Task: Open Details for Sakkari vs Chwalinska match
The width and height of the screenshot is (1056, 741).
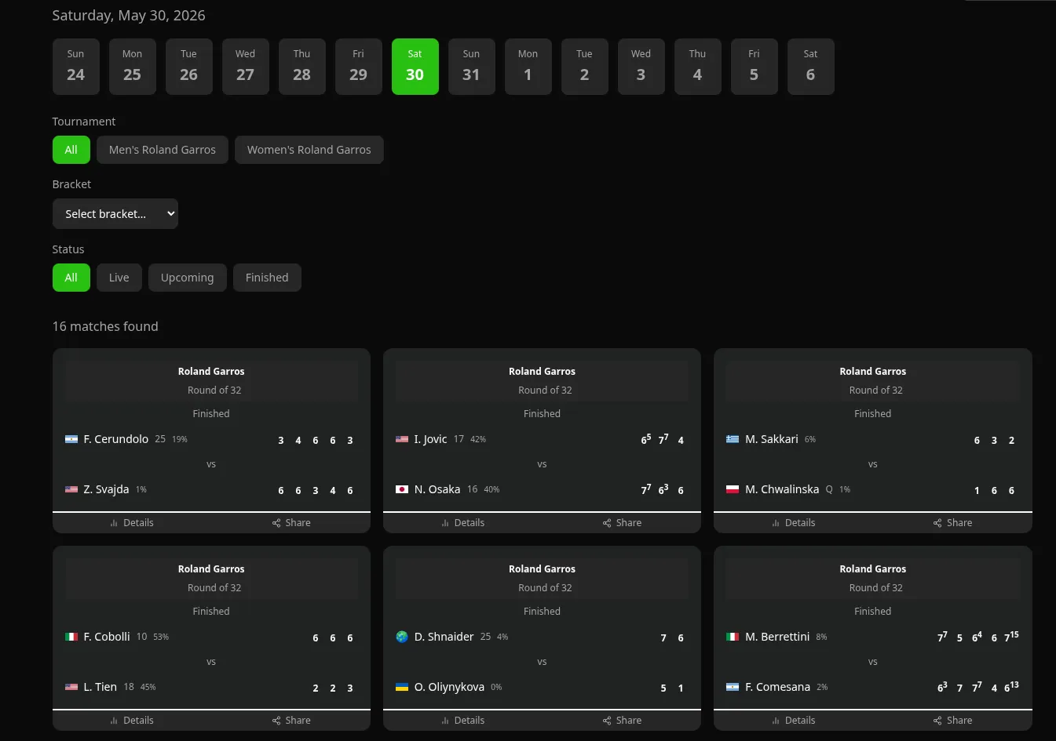Action: [794, 523]
